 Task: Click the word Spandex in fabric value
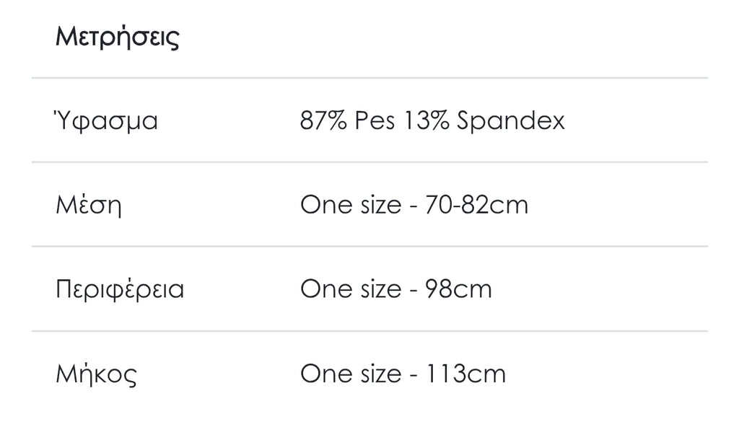coord(511,121)
